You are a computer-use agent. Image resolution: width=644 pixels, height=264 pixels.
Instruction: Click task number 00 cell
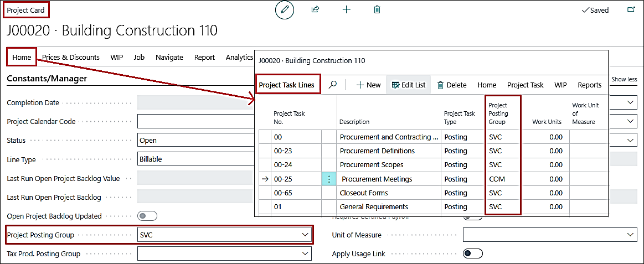click(296, 137)
